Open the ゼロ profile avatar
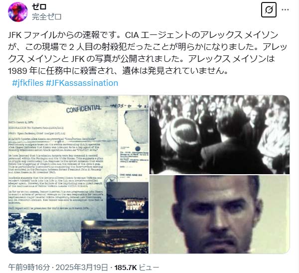Image resolution: width=299 pixels, height=273 pixels. pyautogui.click(x=18, y=12)
